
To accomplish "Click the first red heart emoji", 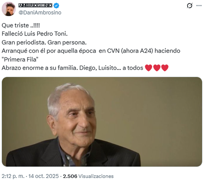I will [148, 68].
